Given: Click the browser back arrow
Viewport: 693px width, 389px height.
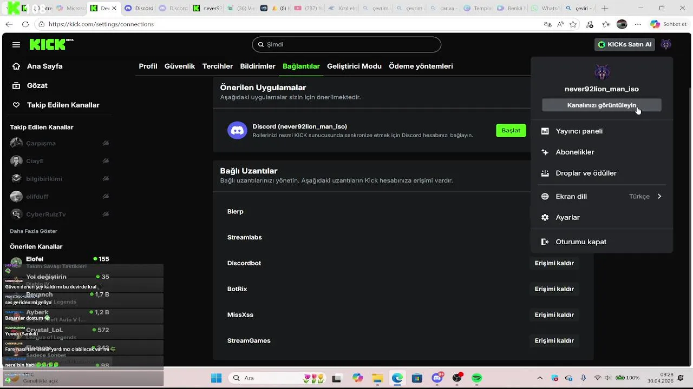Looking at the screenshot, I should [x=9, y=24].
